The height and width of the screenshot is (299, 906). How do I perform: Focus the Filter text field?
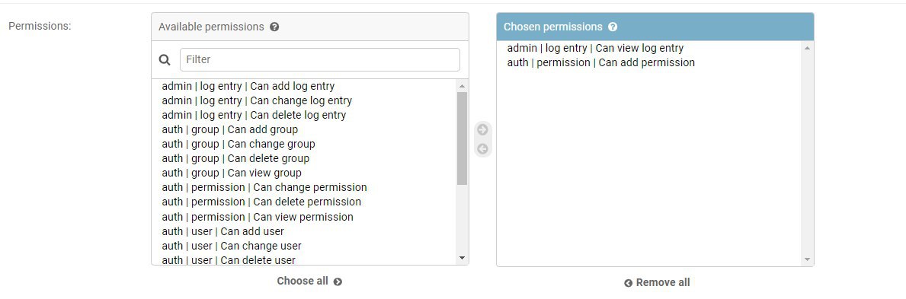(320, 59)
